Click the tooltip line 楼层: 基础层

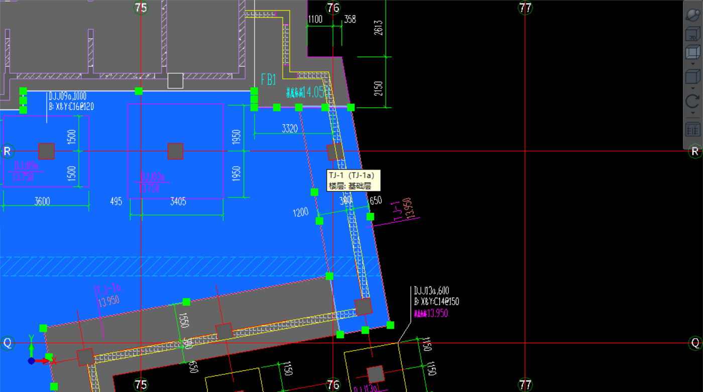349,185
